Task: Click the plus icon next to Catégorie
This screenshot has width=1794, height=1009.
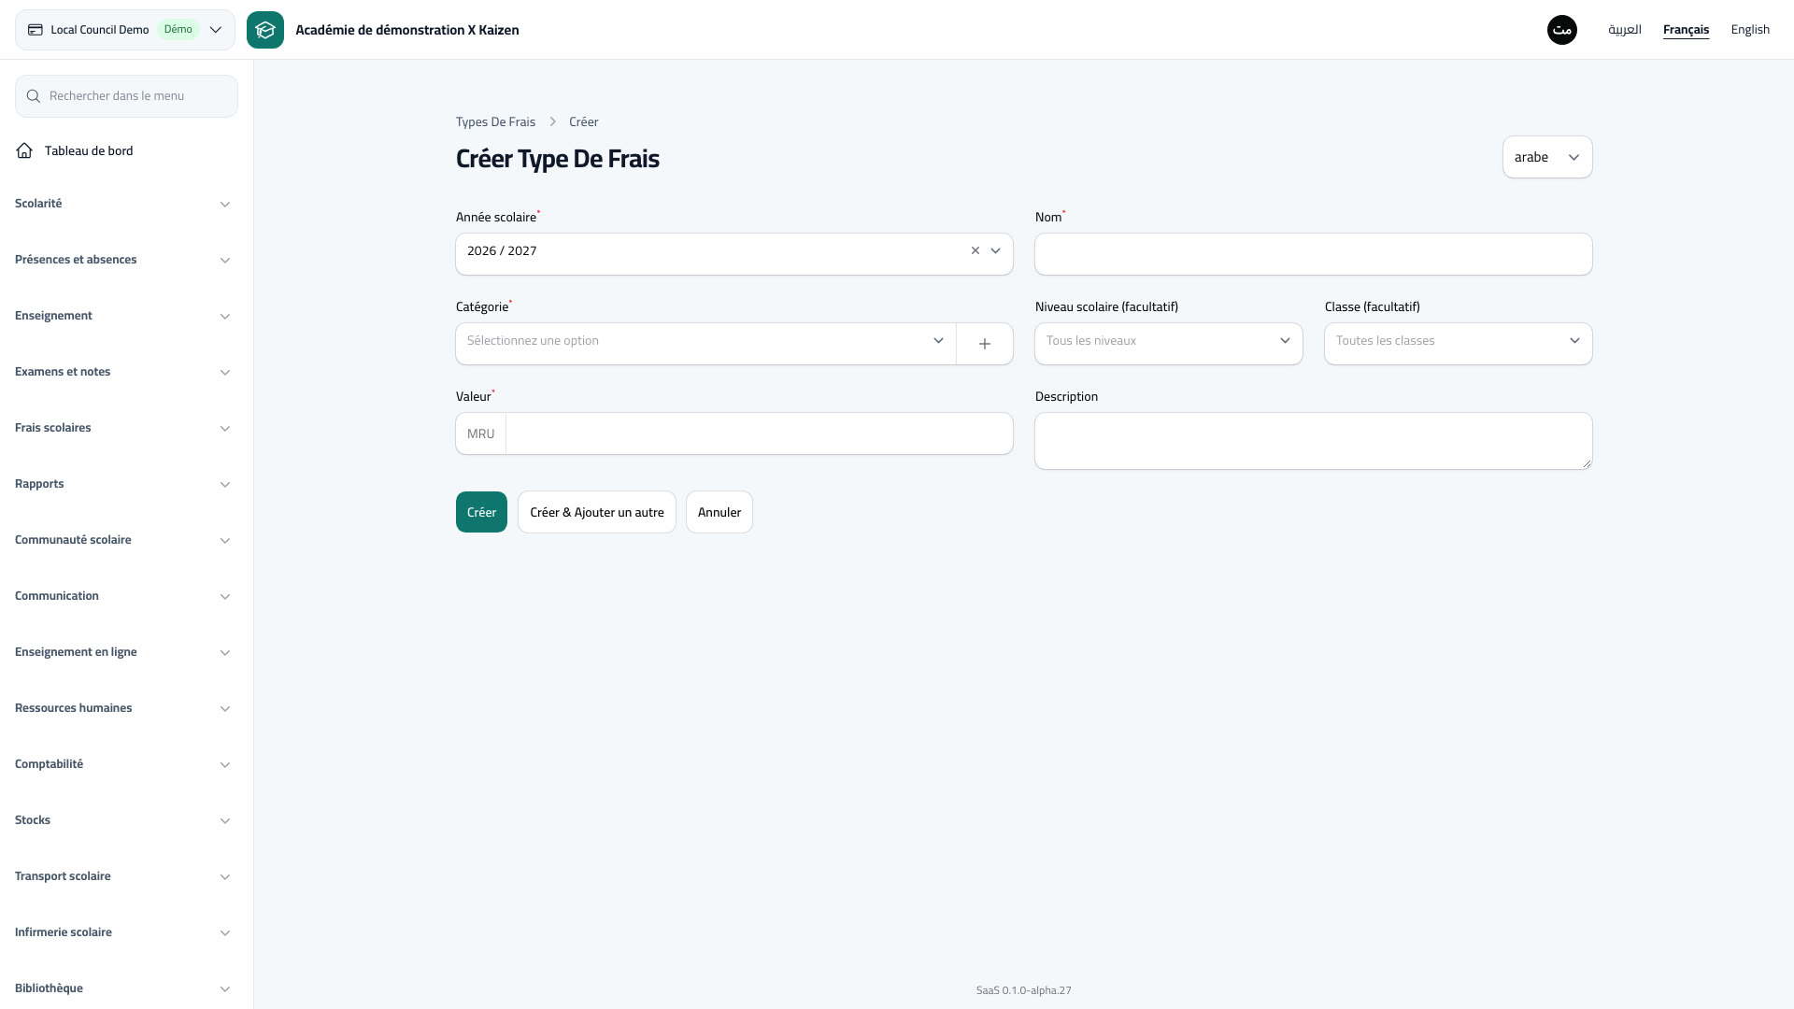Action: [x=985, y=344]
